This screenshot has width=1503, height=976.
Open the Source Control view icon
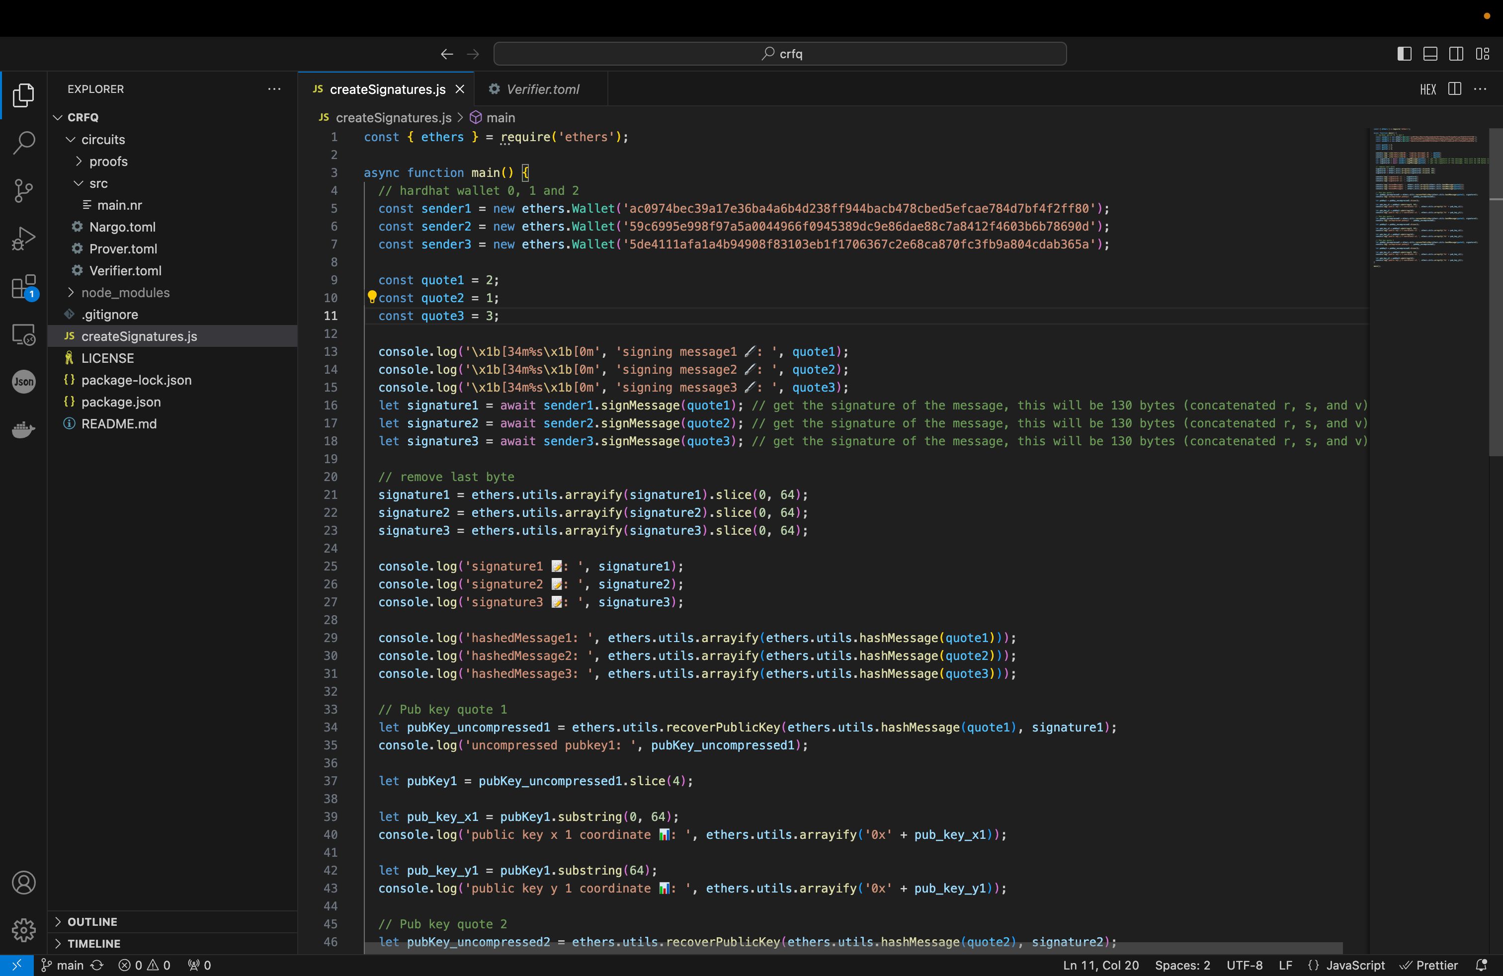pyautogui.click(x=23, y=191)
